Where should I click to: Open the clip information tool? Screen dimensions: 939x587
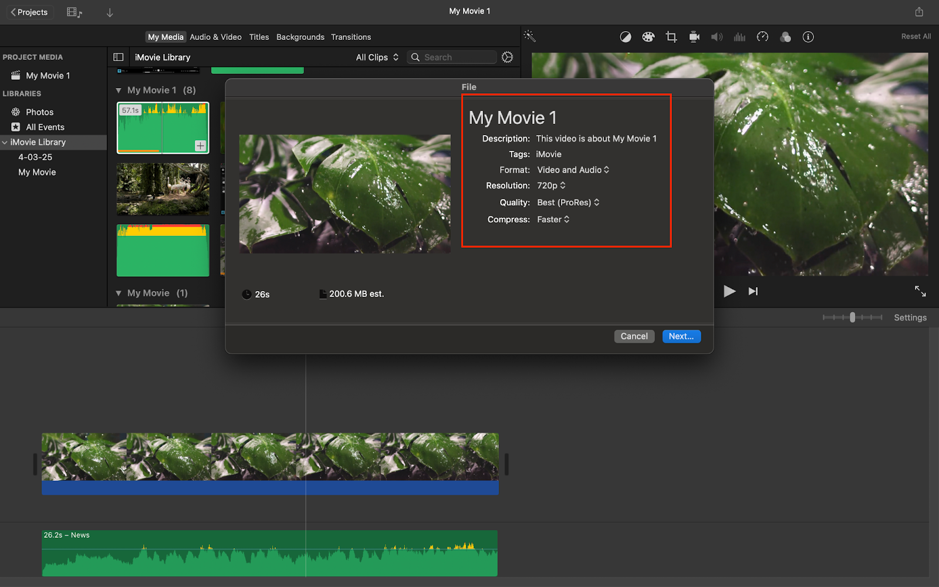(x=808, y=37)
